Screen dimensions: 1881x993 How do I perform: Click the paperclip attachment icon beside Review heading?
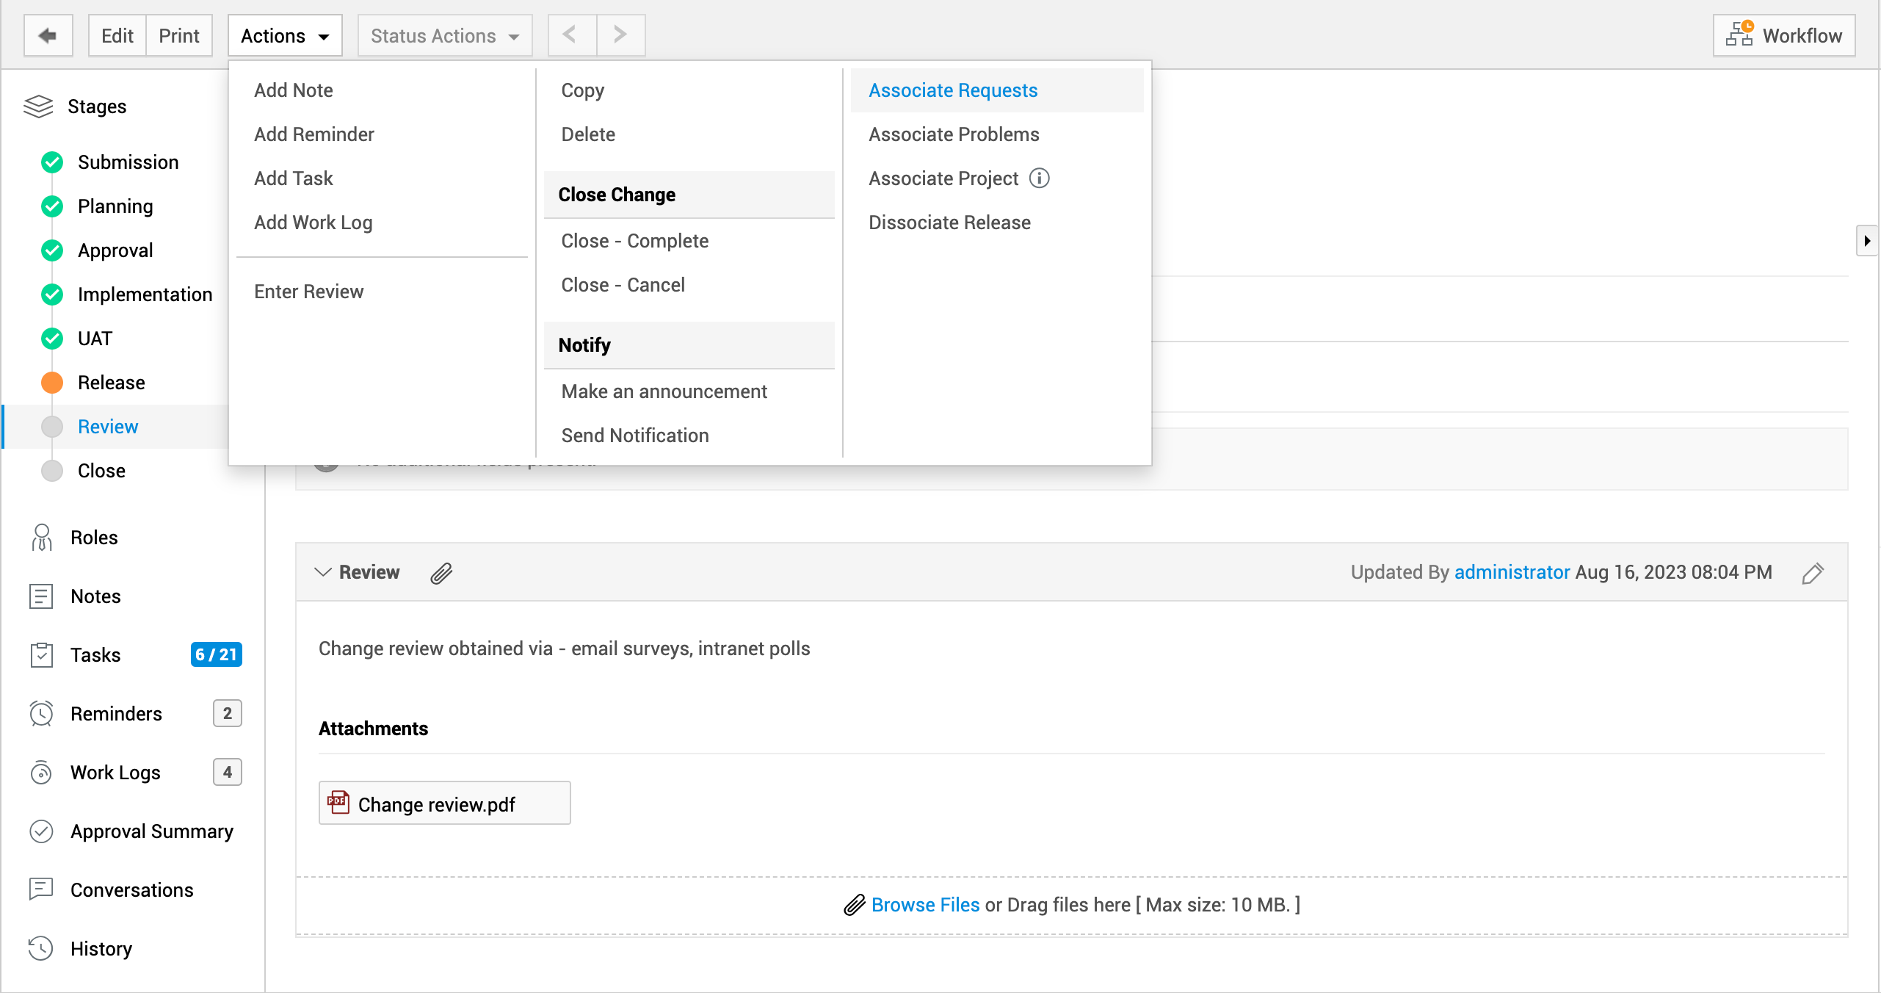[441, 573]
